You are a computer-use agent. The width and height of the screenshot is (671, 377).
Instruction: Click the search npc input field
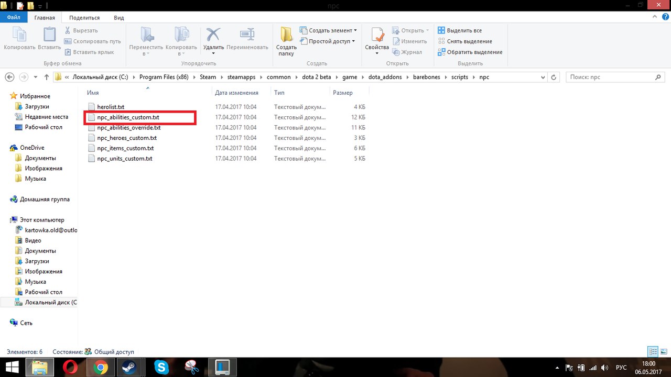(x=611, y=77)
